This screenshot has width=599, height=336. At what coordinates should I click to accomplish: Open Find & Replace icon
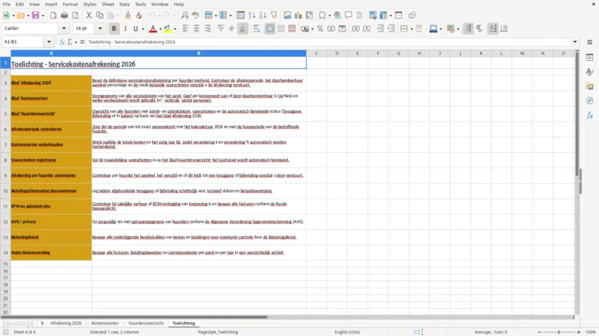[x=184, y=15]
